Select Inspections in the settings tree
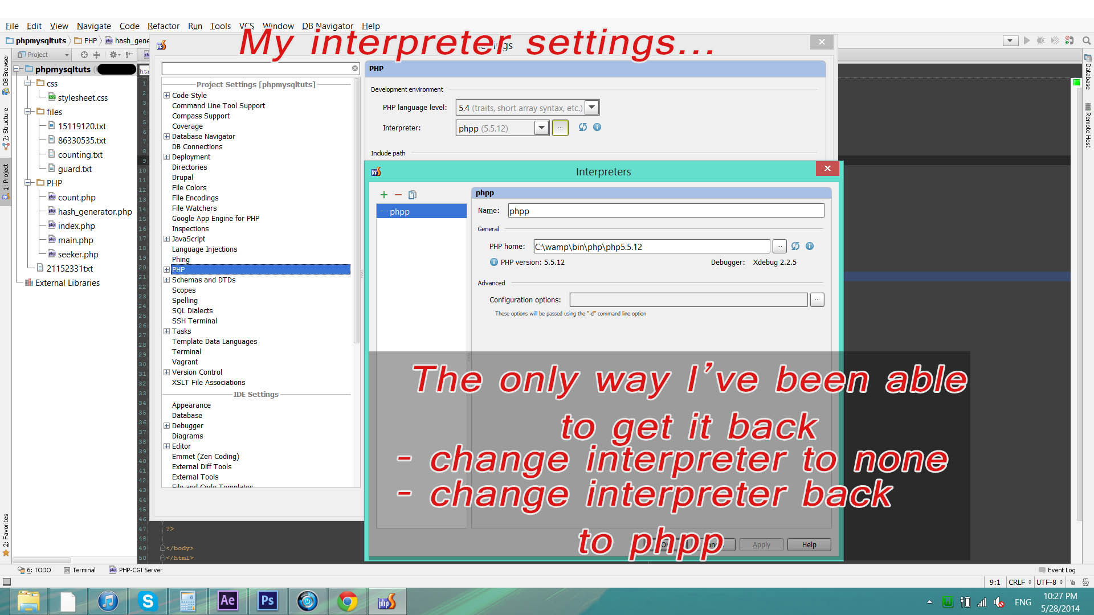The height and width of the screenshot is (615, 1094). (190, 229)
